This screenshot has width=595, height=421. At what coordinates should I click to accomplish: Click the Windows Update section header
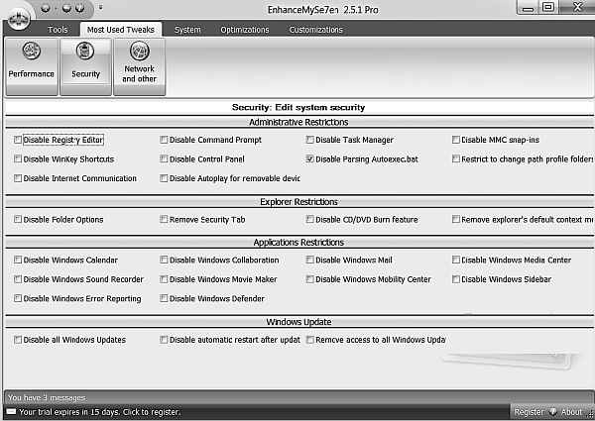298,322
